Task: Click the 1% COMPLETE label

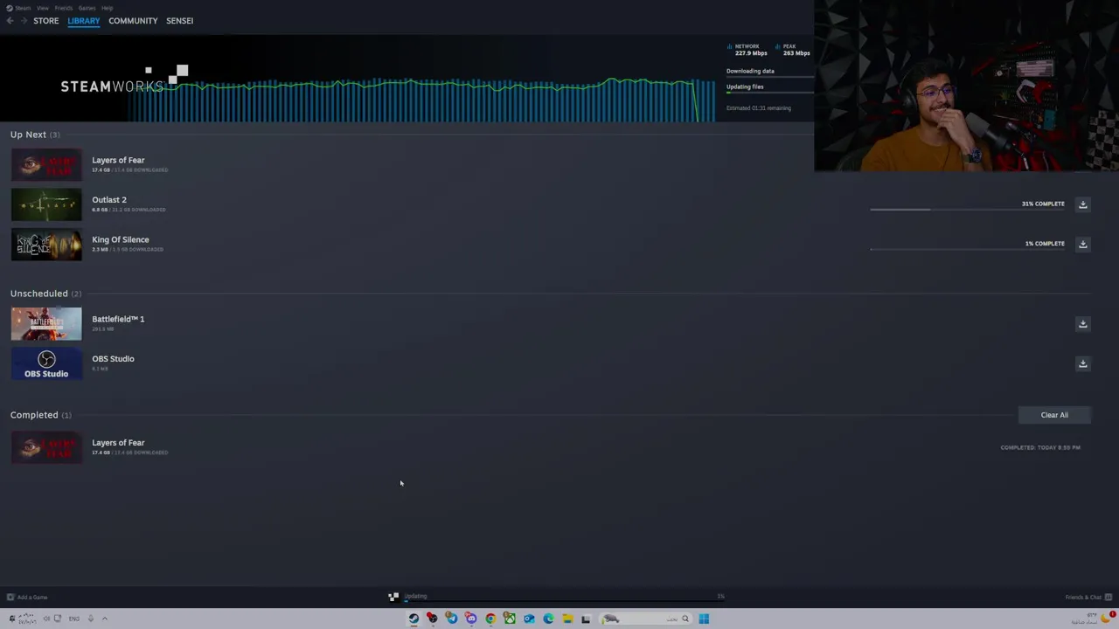Action: [1045, 244]
